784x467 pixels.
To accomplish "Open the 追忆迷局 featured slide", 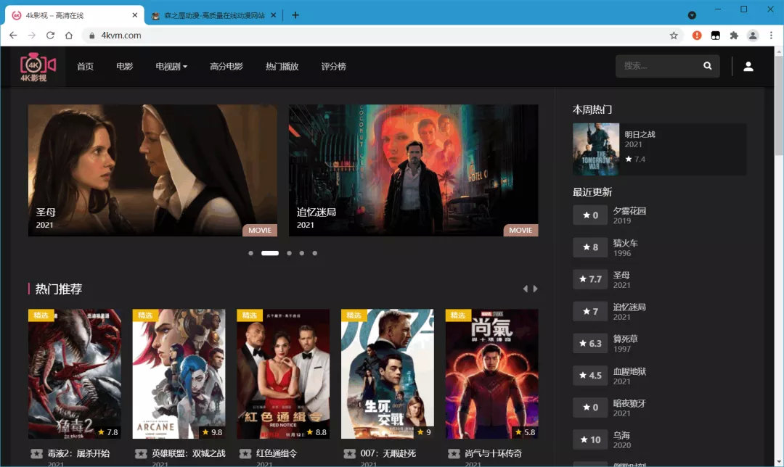I will pos(414,170).
